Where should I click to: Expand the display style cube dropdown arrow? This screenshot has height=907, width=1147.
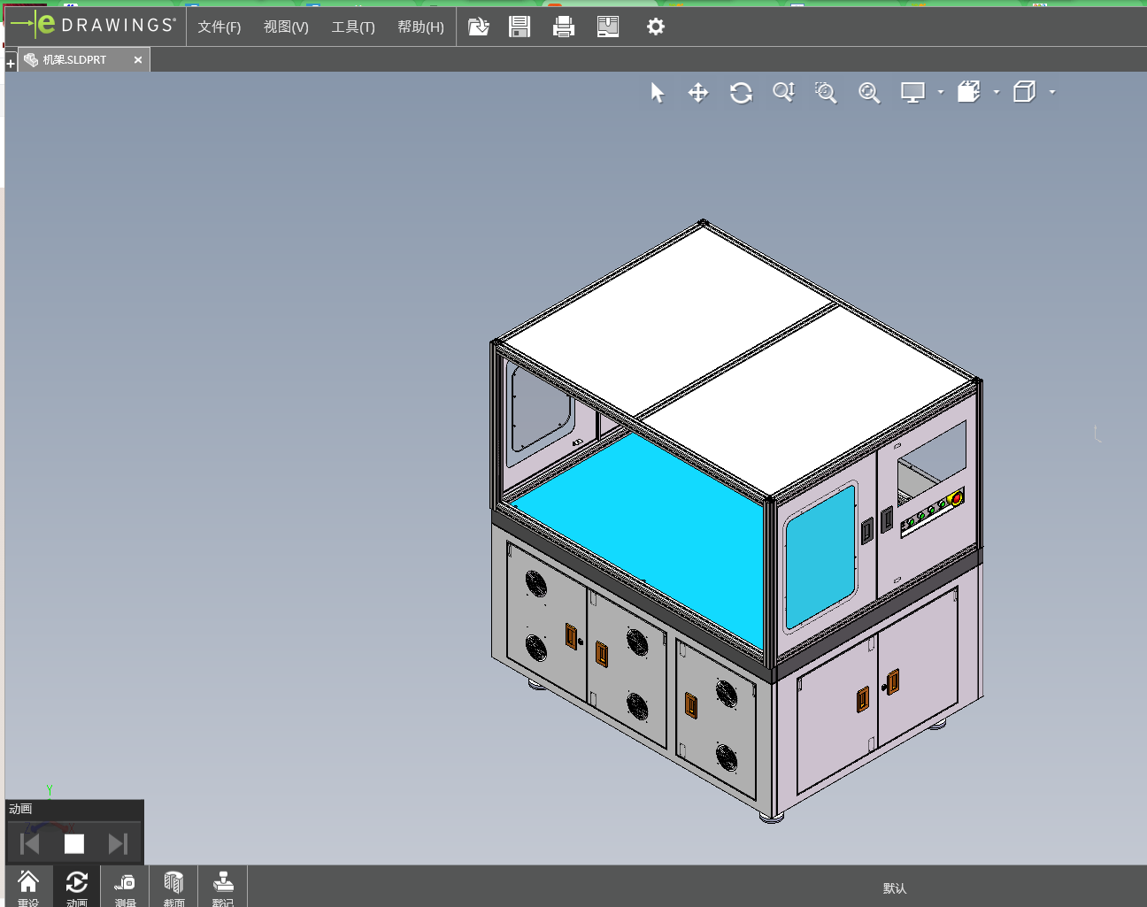pos(1052,92)
